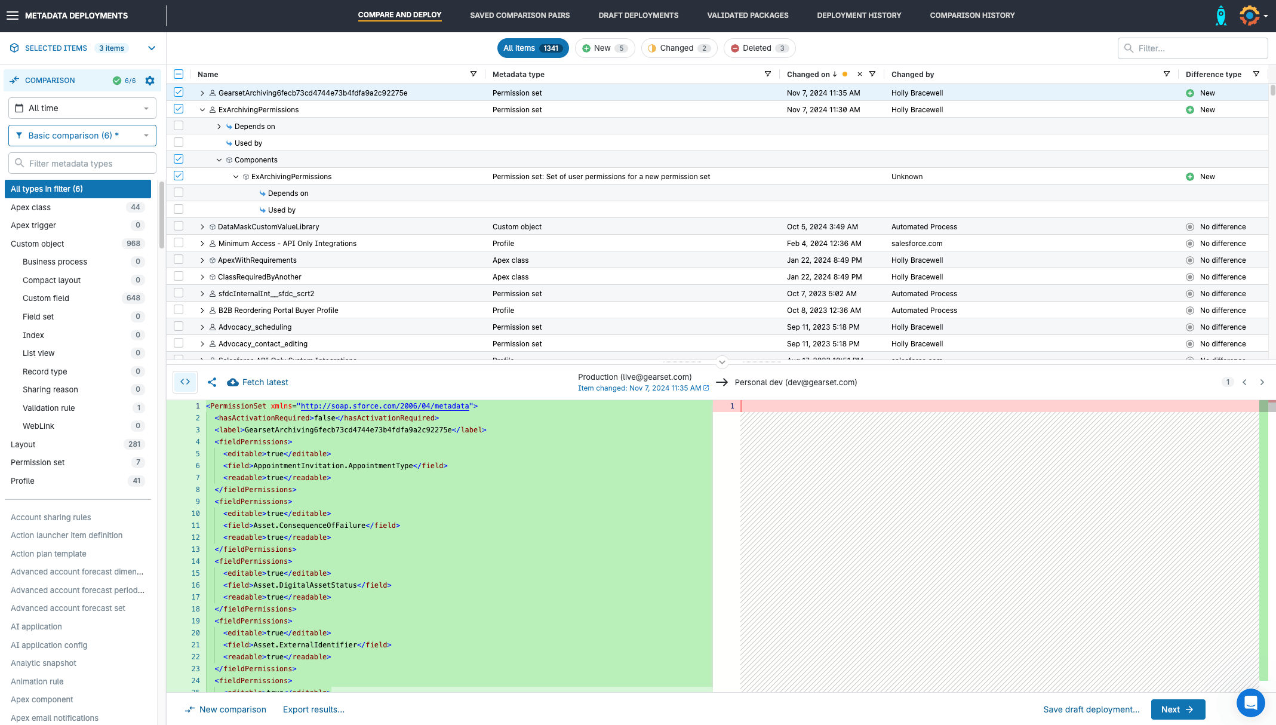Go to next difference arrow
The image size is (1276, 725).
(x=1262, y=382)
